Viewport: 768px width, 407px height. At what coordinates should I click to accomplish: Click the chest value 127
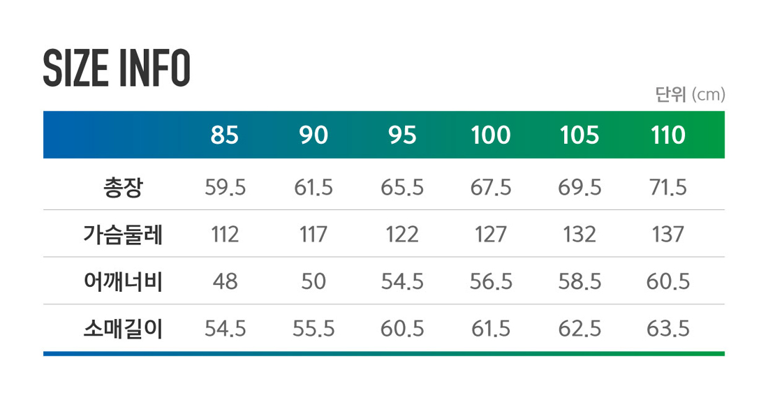point(491,235)
